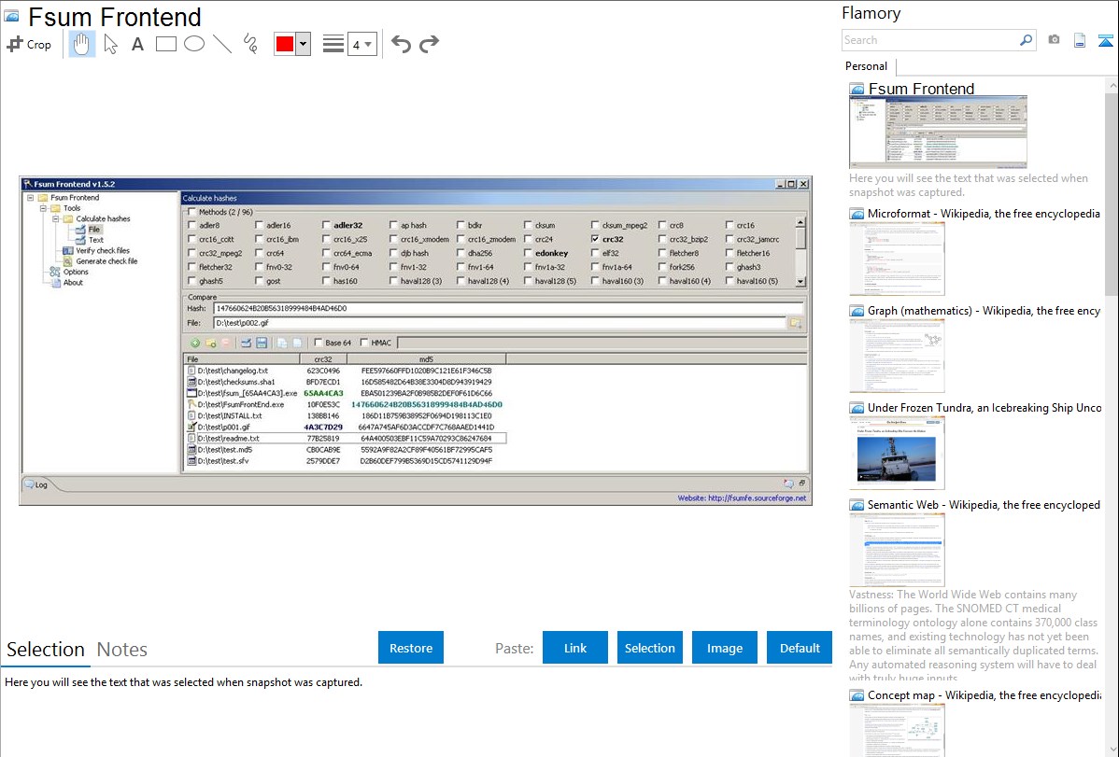The image size is (1119, 757).
Task: Pick the text annotation tool
Action: point(137,44)
